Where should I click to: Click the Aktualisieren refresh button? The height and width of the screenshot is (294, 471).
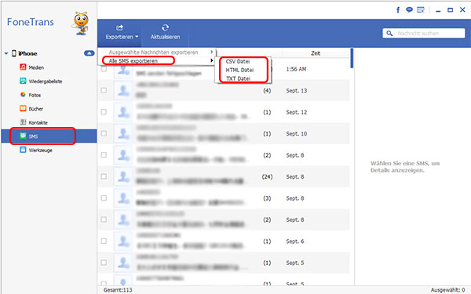(x=165, y=33)
